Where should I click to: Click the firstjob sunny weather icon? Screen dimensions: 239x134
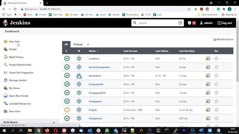(x=79, y=110)
